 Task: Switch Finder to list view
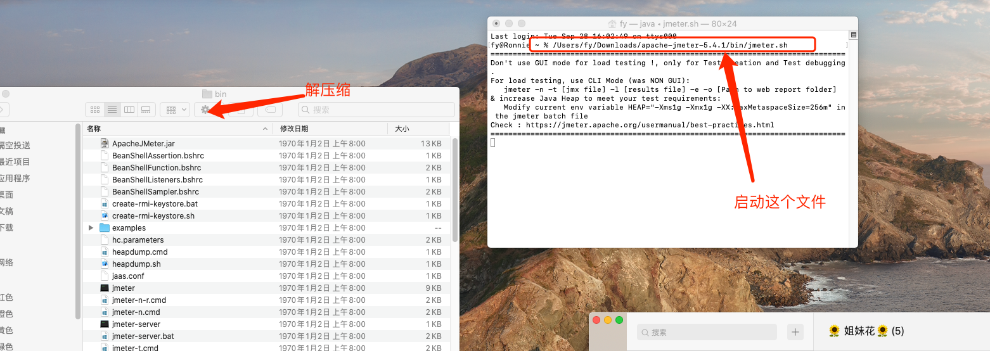point(112,110)
